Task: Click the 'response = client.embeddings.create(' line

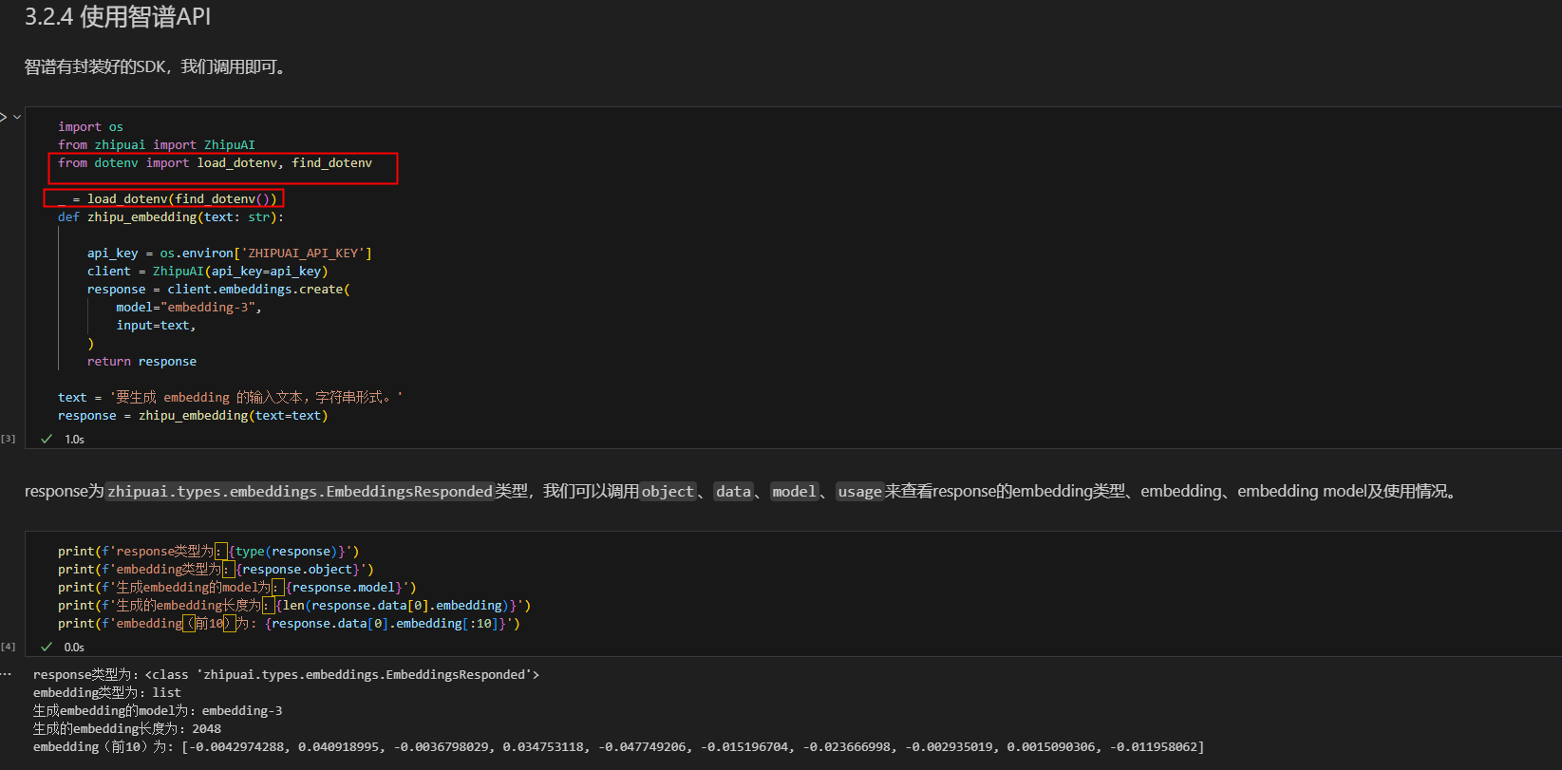Action: [x=218, y=290]
